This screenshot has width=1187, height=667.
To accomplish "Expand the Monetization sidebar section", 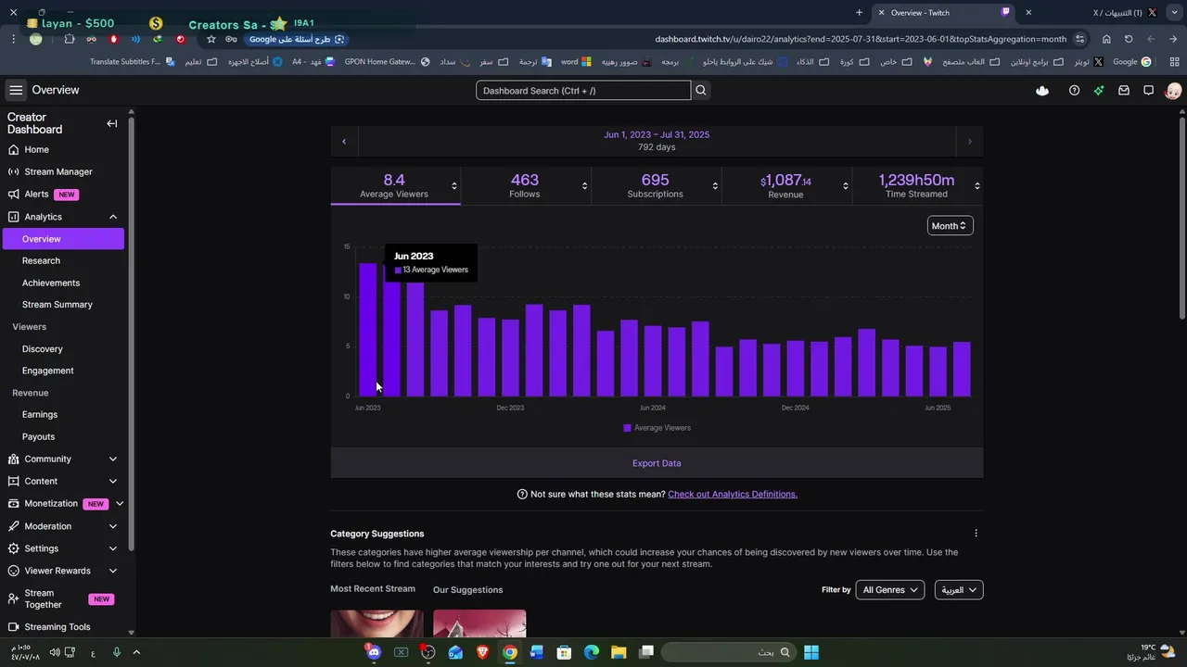I will (120, 504).
